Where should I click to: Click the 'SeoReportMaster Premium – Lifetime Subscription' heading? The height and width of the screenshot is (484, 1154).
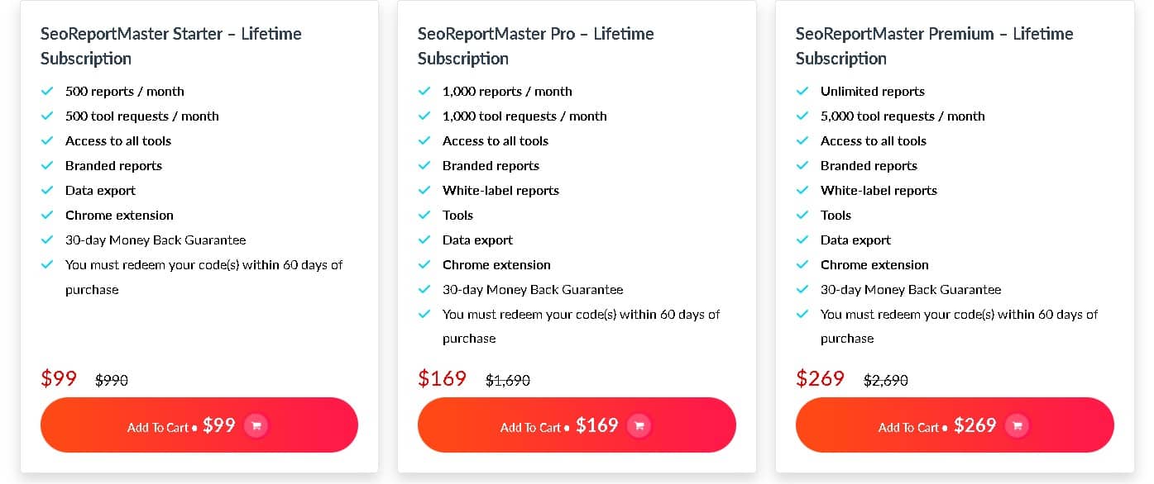click(x=933, y=45)
